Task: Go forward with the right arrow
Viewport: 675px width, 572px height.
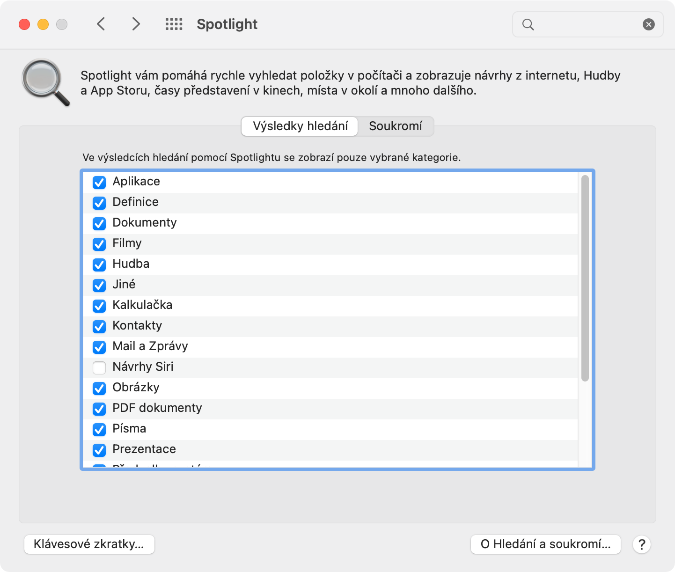Action: pyautogui.click(x=136, y=24)
